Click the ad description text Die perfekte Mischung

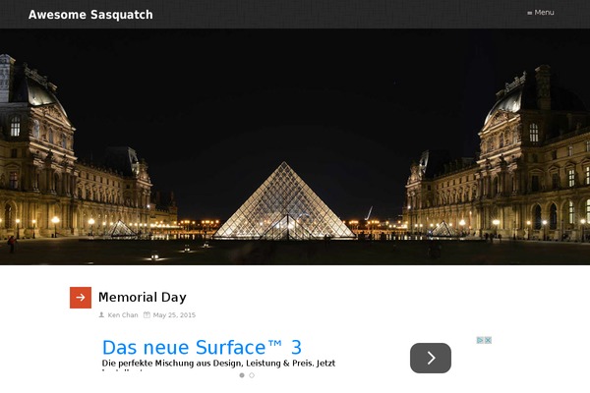pos(218,364)
